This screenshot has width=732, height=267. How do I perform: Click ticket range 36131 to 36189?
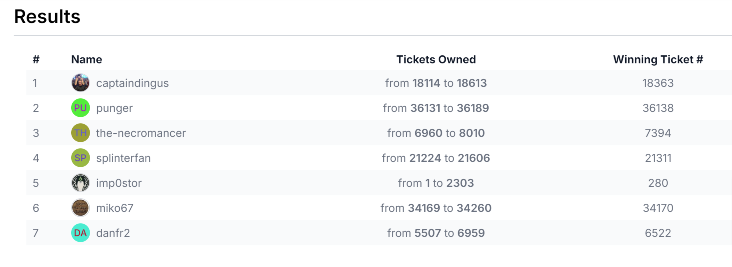436,108
